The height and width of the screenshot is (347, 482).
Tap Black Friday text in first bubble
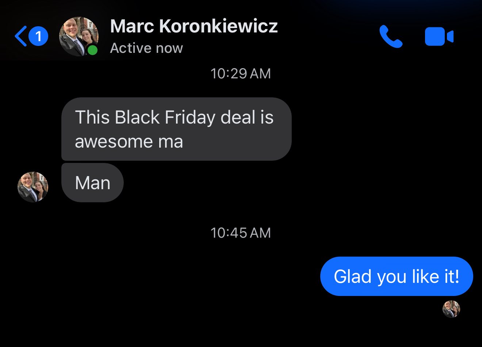[x=165, y=118]
